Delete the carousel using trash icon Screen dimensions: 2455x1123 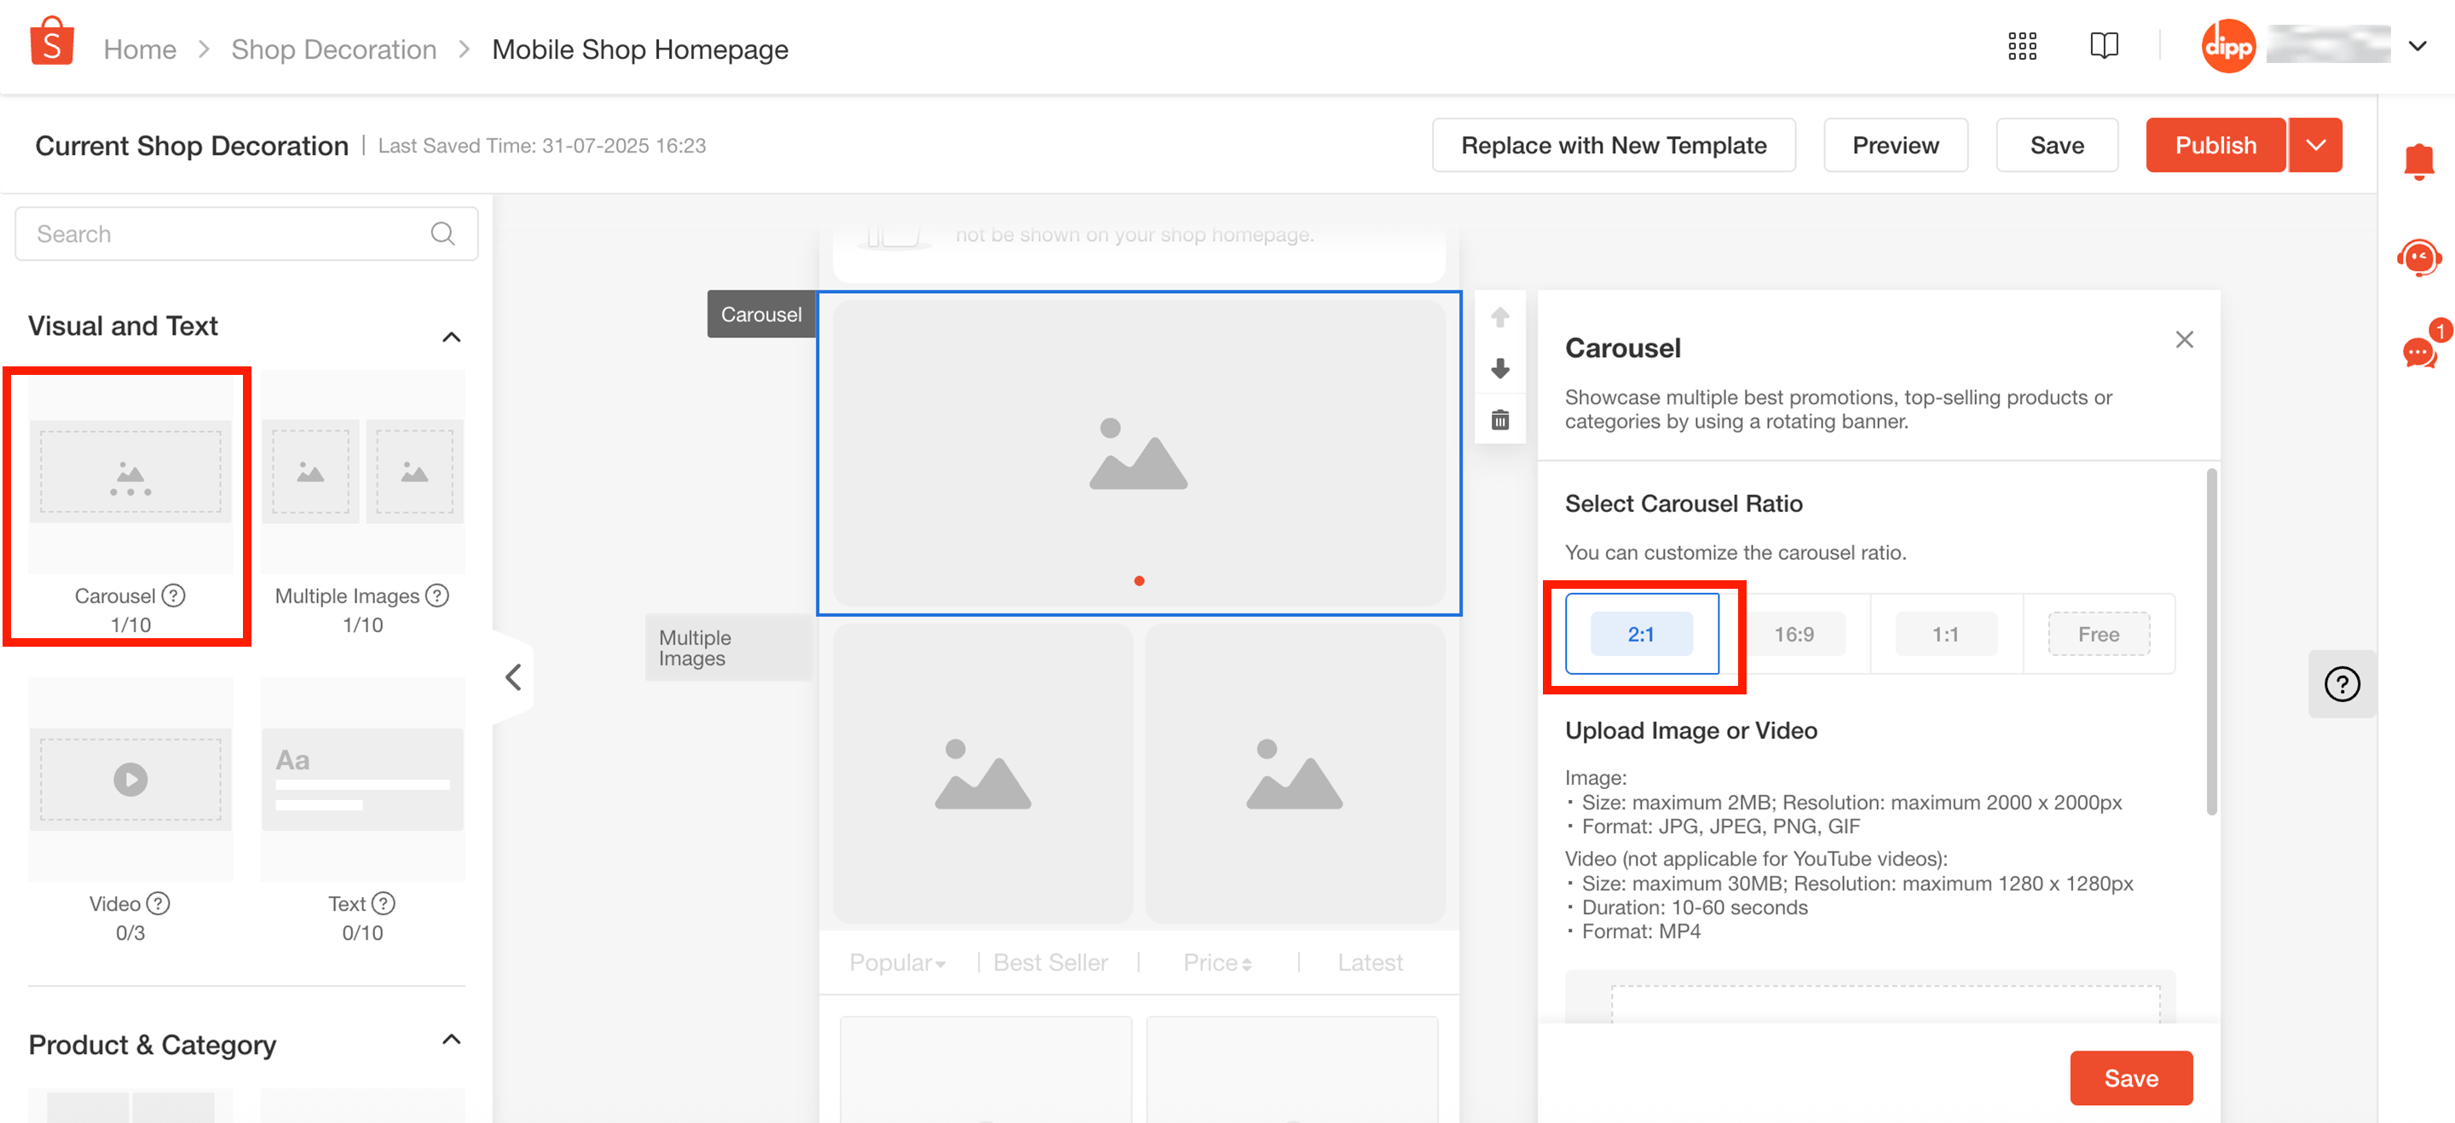1499,420
